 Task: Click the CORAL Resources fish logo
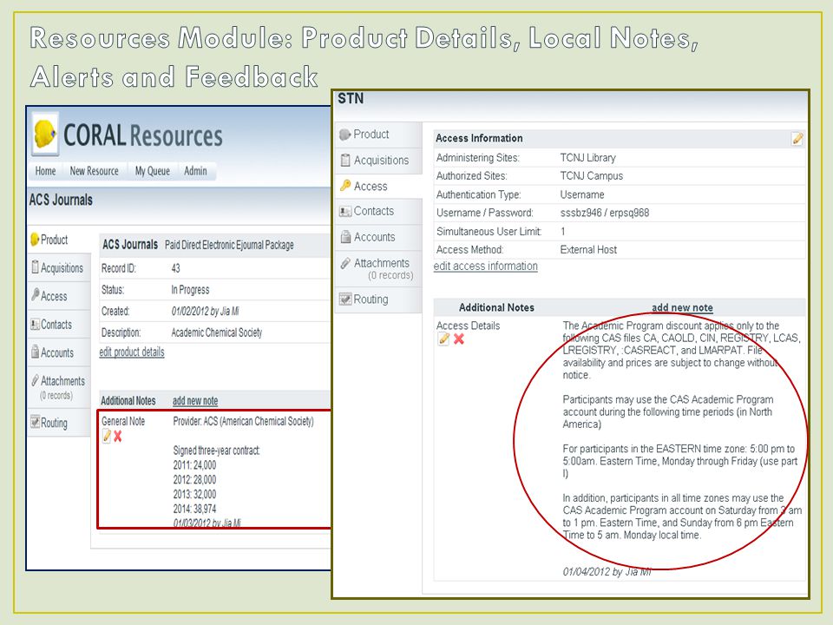[44, 134]
